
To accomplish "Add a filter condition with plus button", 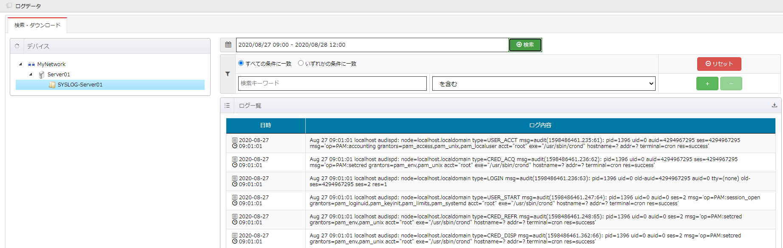I will pos(707,84).
